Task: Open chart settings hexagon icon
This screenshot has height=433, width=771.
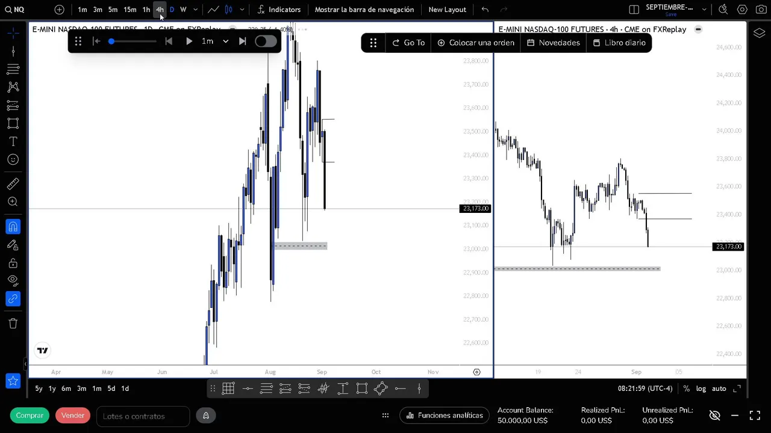Action: pos(743,10)
